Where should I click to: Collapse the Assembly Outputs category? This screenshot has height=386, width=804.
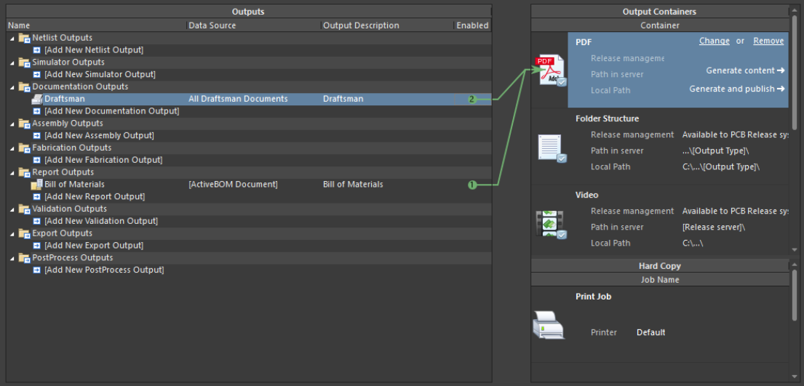click(x=12, y=124)
